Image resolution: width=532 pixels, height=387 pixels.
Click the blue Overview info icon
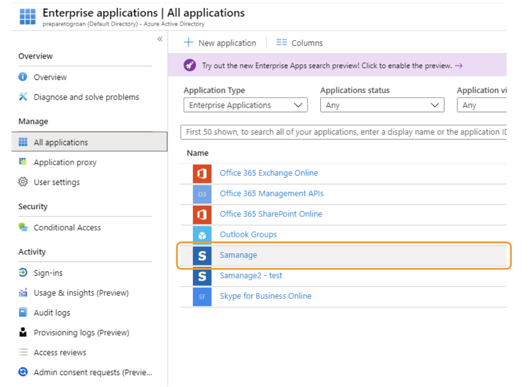pos(23,77)
